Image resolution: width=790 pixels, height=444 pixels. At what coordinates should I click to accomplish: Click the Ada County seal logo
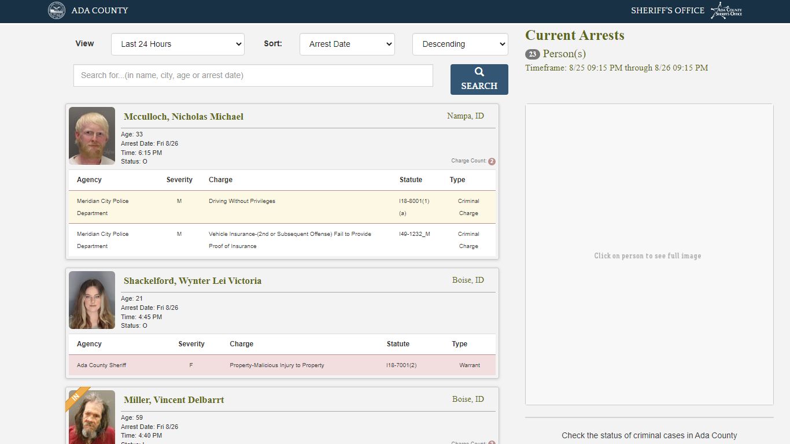(x=57, y=10)
